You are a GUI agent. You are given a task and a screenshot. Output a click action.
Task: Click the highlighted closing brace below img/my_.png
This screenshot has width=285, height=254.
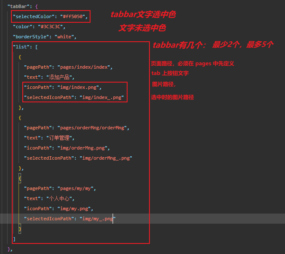tap(20, 229)
